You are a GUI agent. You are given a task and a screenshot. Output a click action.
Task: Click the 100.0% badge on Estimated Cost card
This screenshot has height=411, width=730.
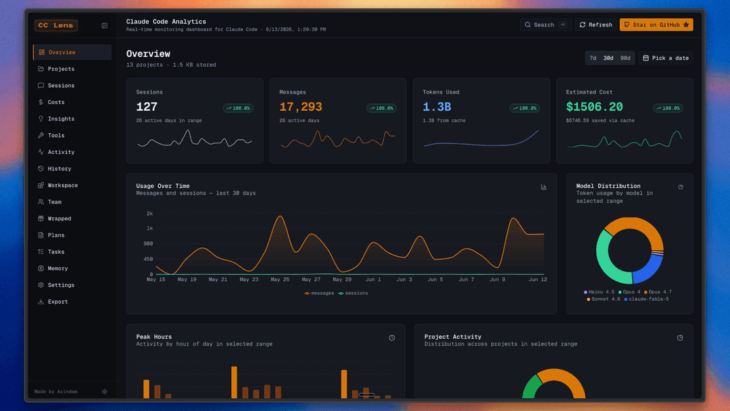pos(668,108)
